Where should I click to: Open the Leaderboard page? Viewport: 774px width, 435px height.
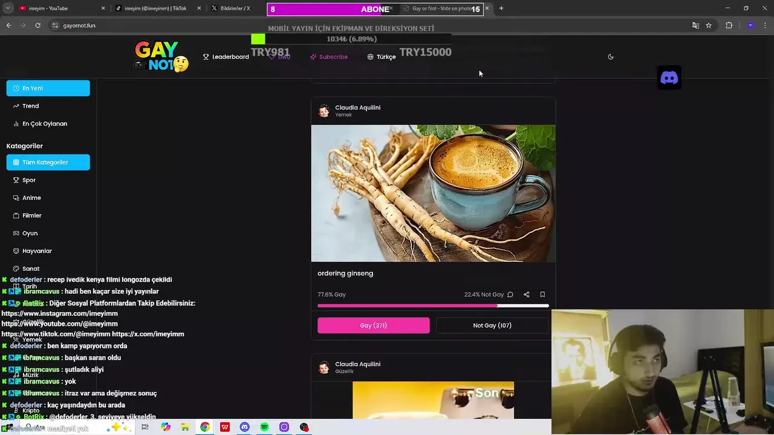tap(226, 57)
